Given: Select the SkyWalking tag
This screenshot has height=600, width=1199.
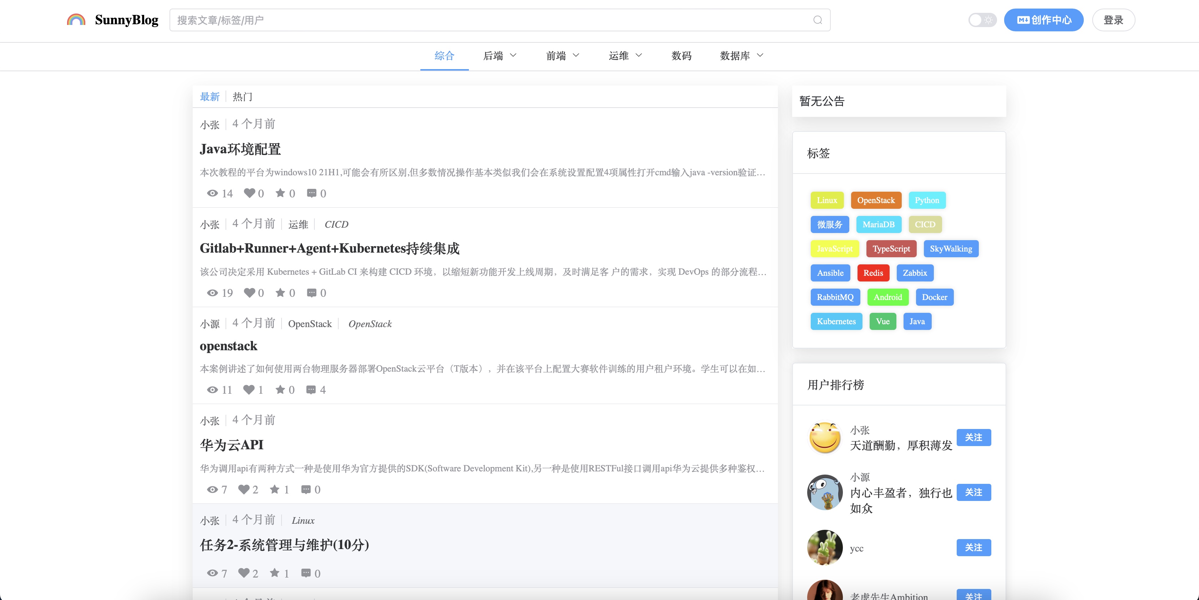Looking at the screenshot, I should (951, 249).
